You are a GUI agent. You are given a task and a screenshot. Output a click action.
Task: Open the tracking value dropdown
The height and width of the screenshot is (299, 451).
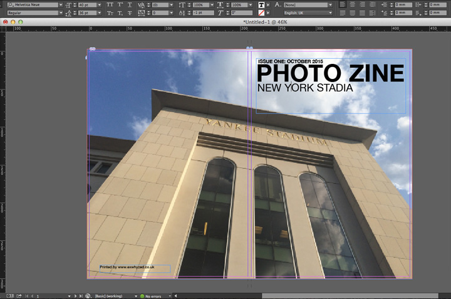[x=172, y=13]
